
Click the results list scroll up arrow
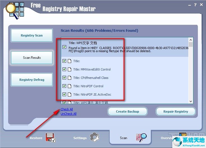[x=191, y=40]
